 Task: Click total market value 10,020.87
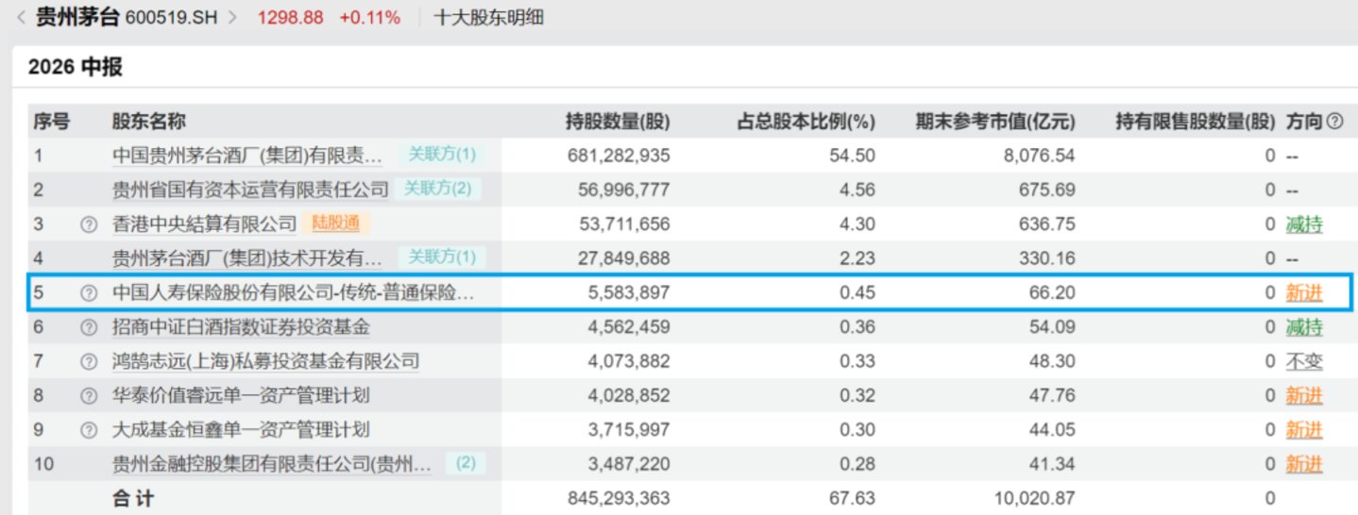coord(1035,498)
